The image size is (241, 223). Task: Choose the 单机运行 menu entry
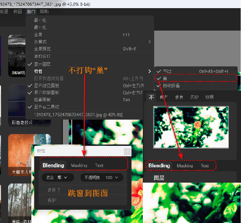pyautogui.click(x=90, y=56)
